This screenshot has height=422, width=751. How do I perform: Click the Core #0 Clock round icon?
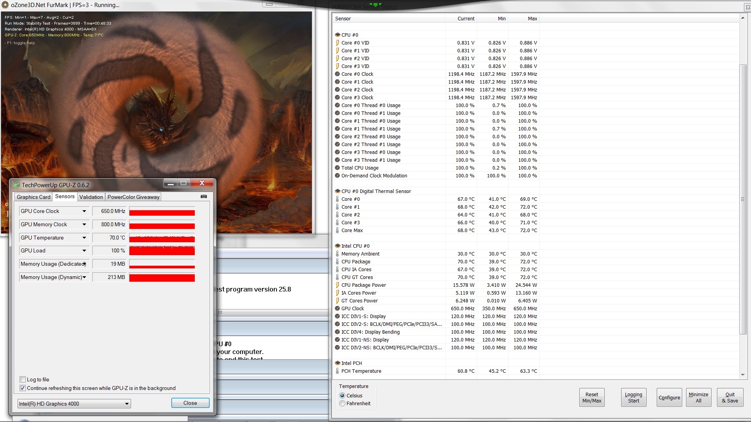pyautogui.click(x=338, y=74)
